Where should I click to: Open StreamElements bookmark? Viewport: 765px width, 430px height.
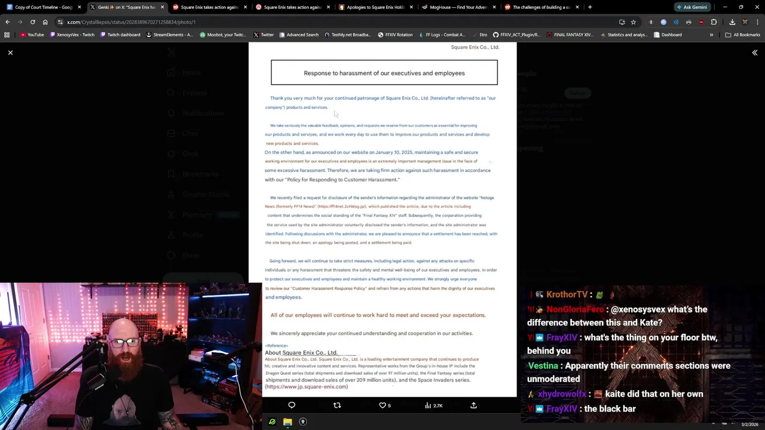tap(169, 35)
